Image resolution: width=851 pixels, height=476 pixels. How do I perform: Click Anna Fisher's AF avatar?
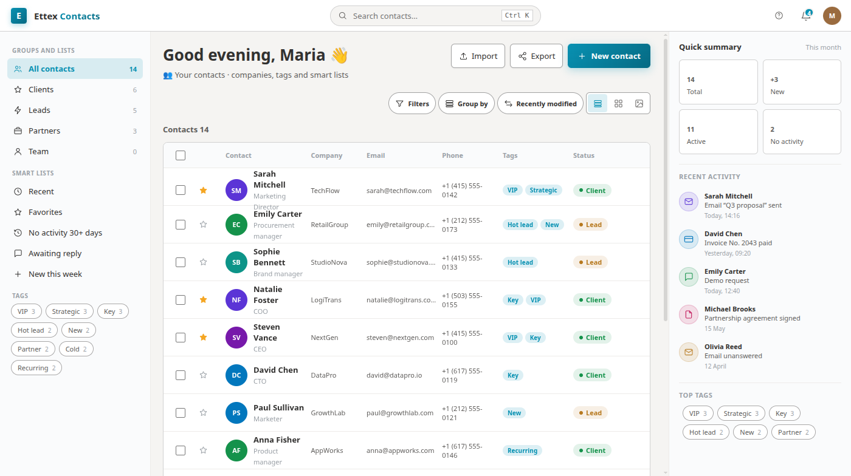click(x=236, y=450)
